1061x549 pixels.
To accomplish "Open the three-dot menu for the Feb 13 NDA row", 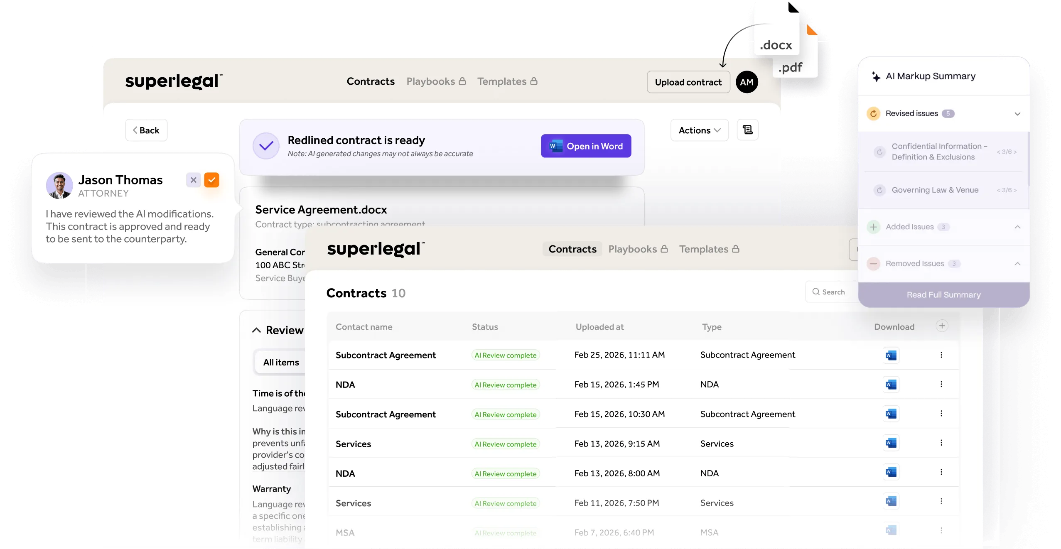I will point(941,472).
